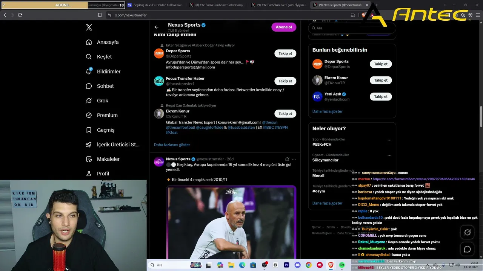The width and height of the screenshot is (483, 271).
Task: Click the Grok icon on Nexus Sports post
Action: pyautogui.click(x=287, y=159)
